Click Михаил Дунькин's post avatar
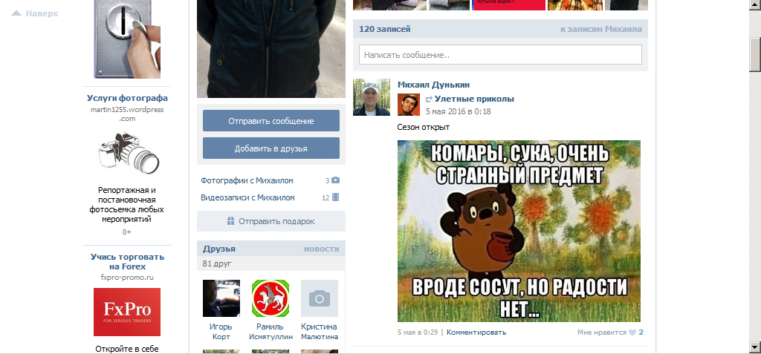The image size is (761, 354). (372, 97)
